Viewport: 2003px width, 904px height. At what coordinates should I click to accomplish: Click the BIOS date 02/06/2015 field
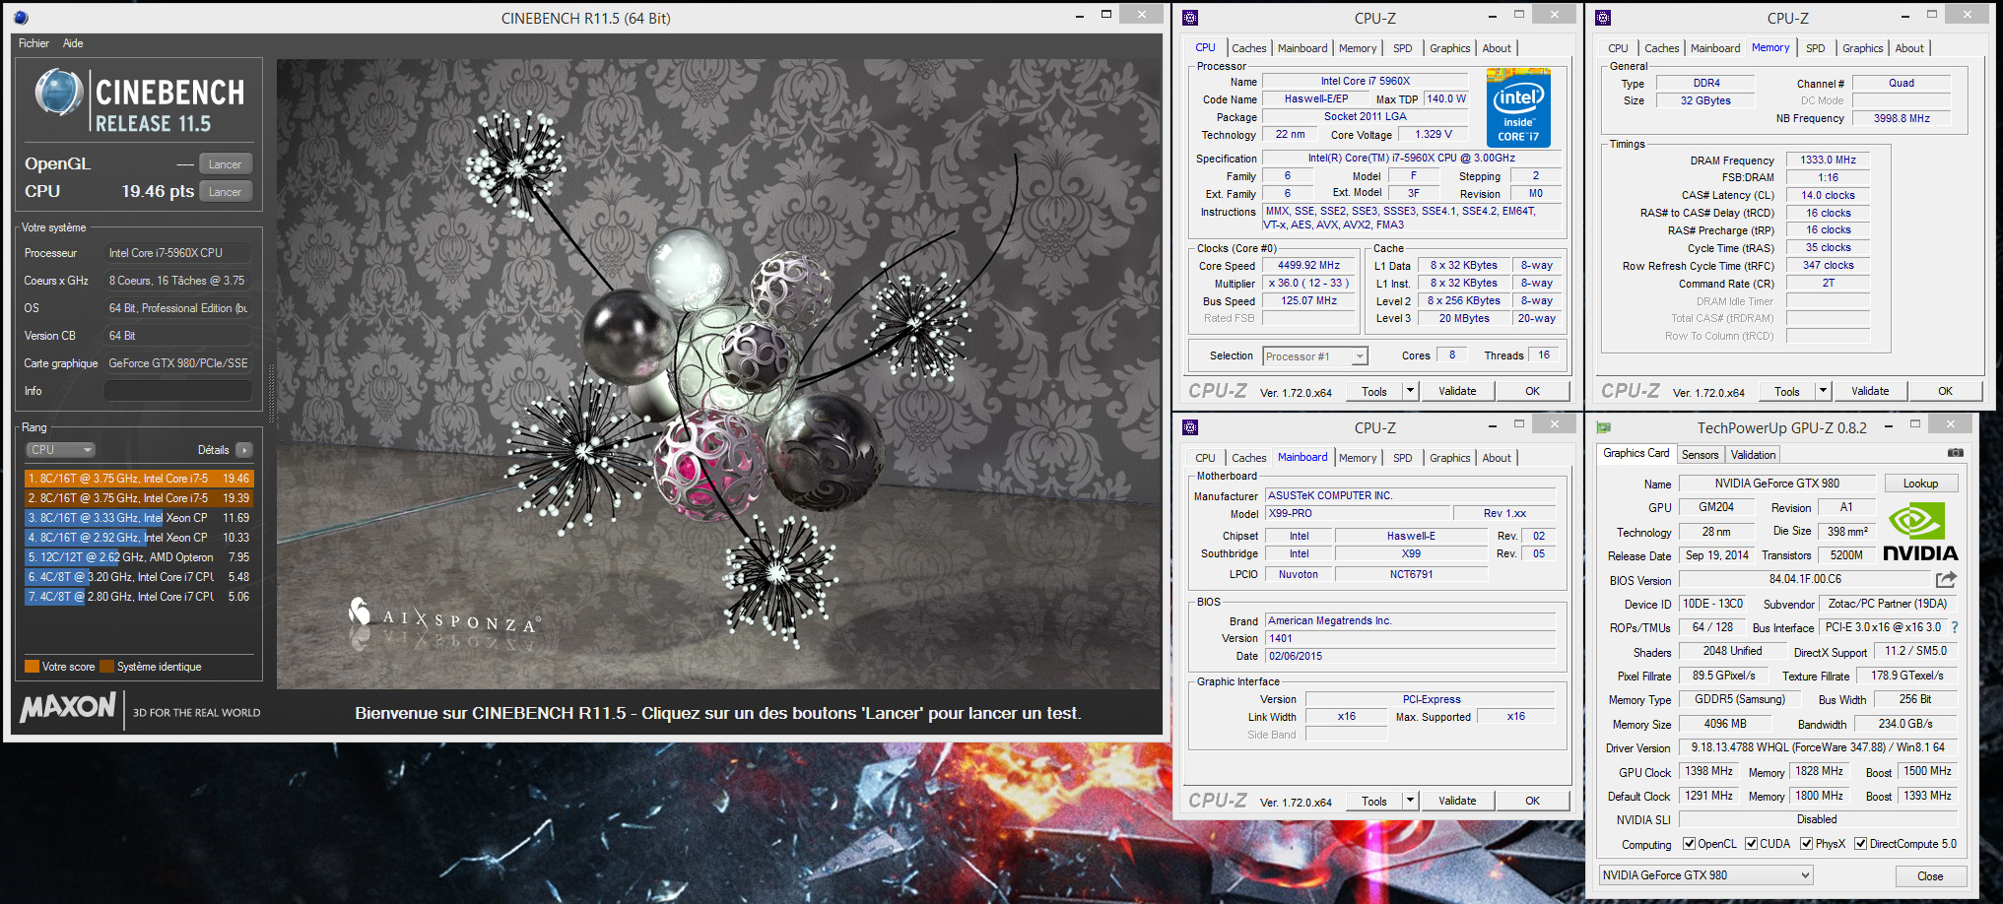point(1411,656)
